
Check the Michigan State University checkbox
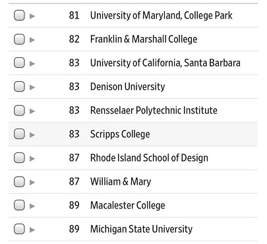click(x=19, y=229)
